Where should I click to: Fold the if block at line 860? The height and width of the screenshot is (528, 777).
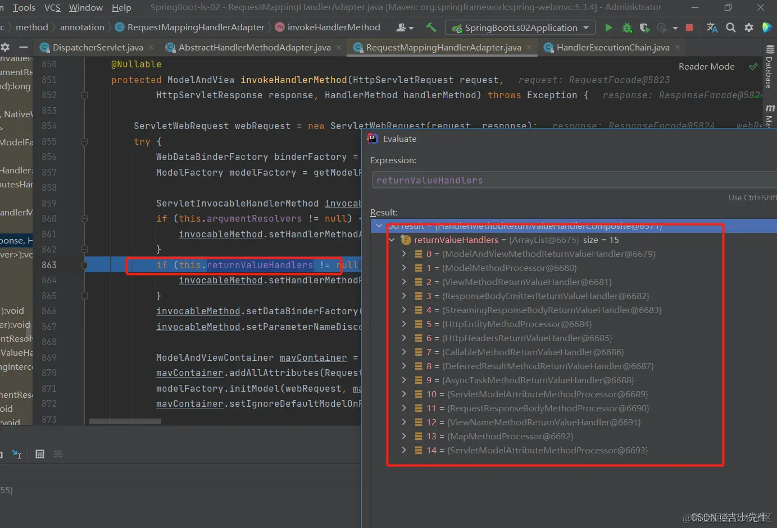(x=84, y=219)
